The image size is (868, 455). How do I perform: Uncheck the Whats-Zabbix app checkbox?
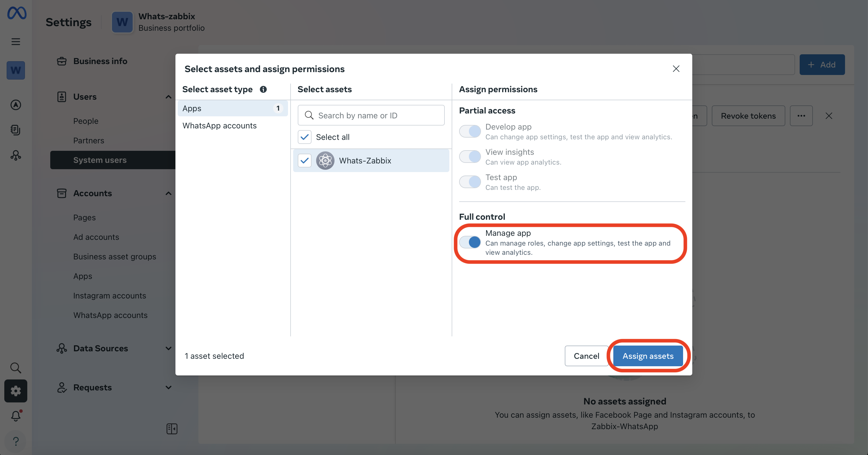click(x=304, y=161)
